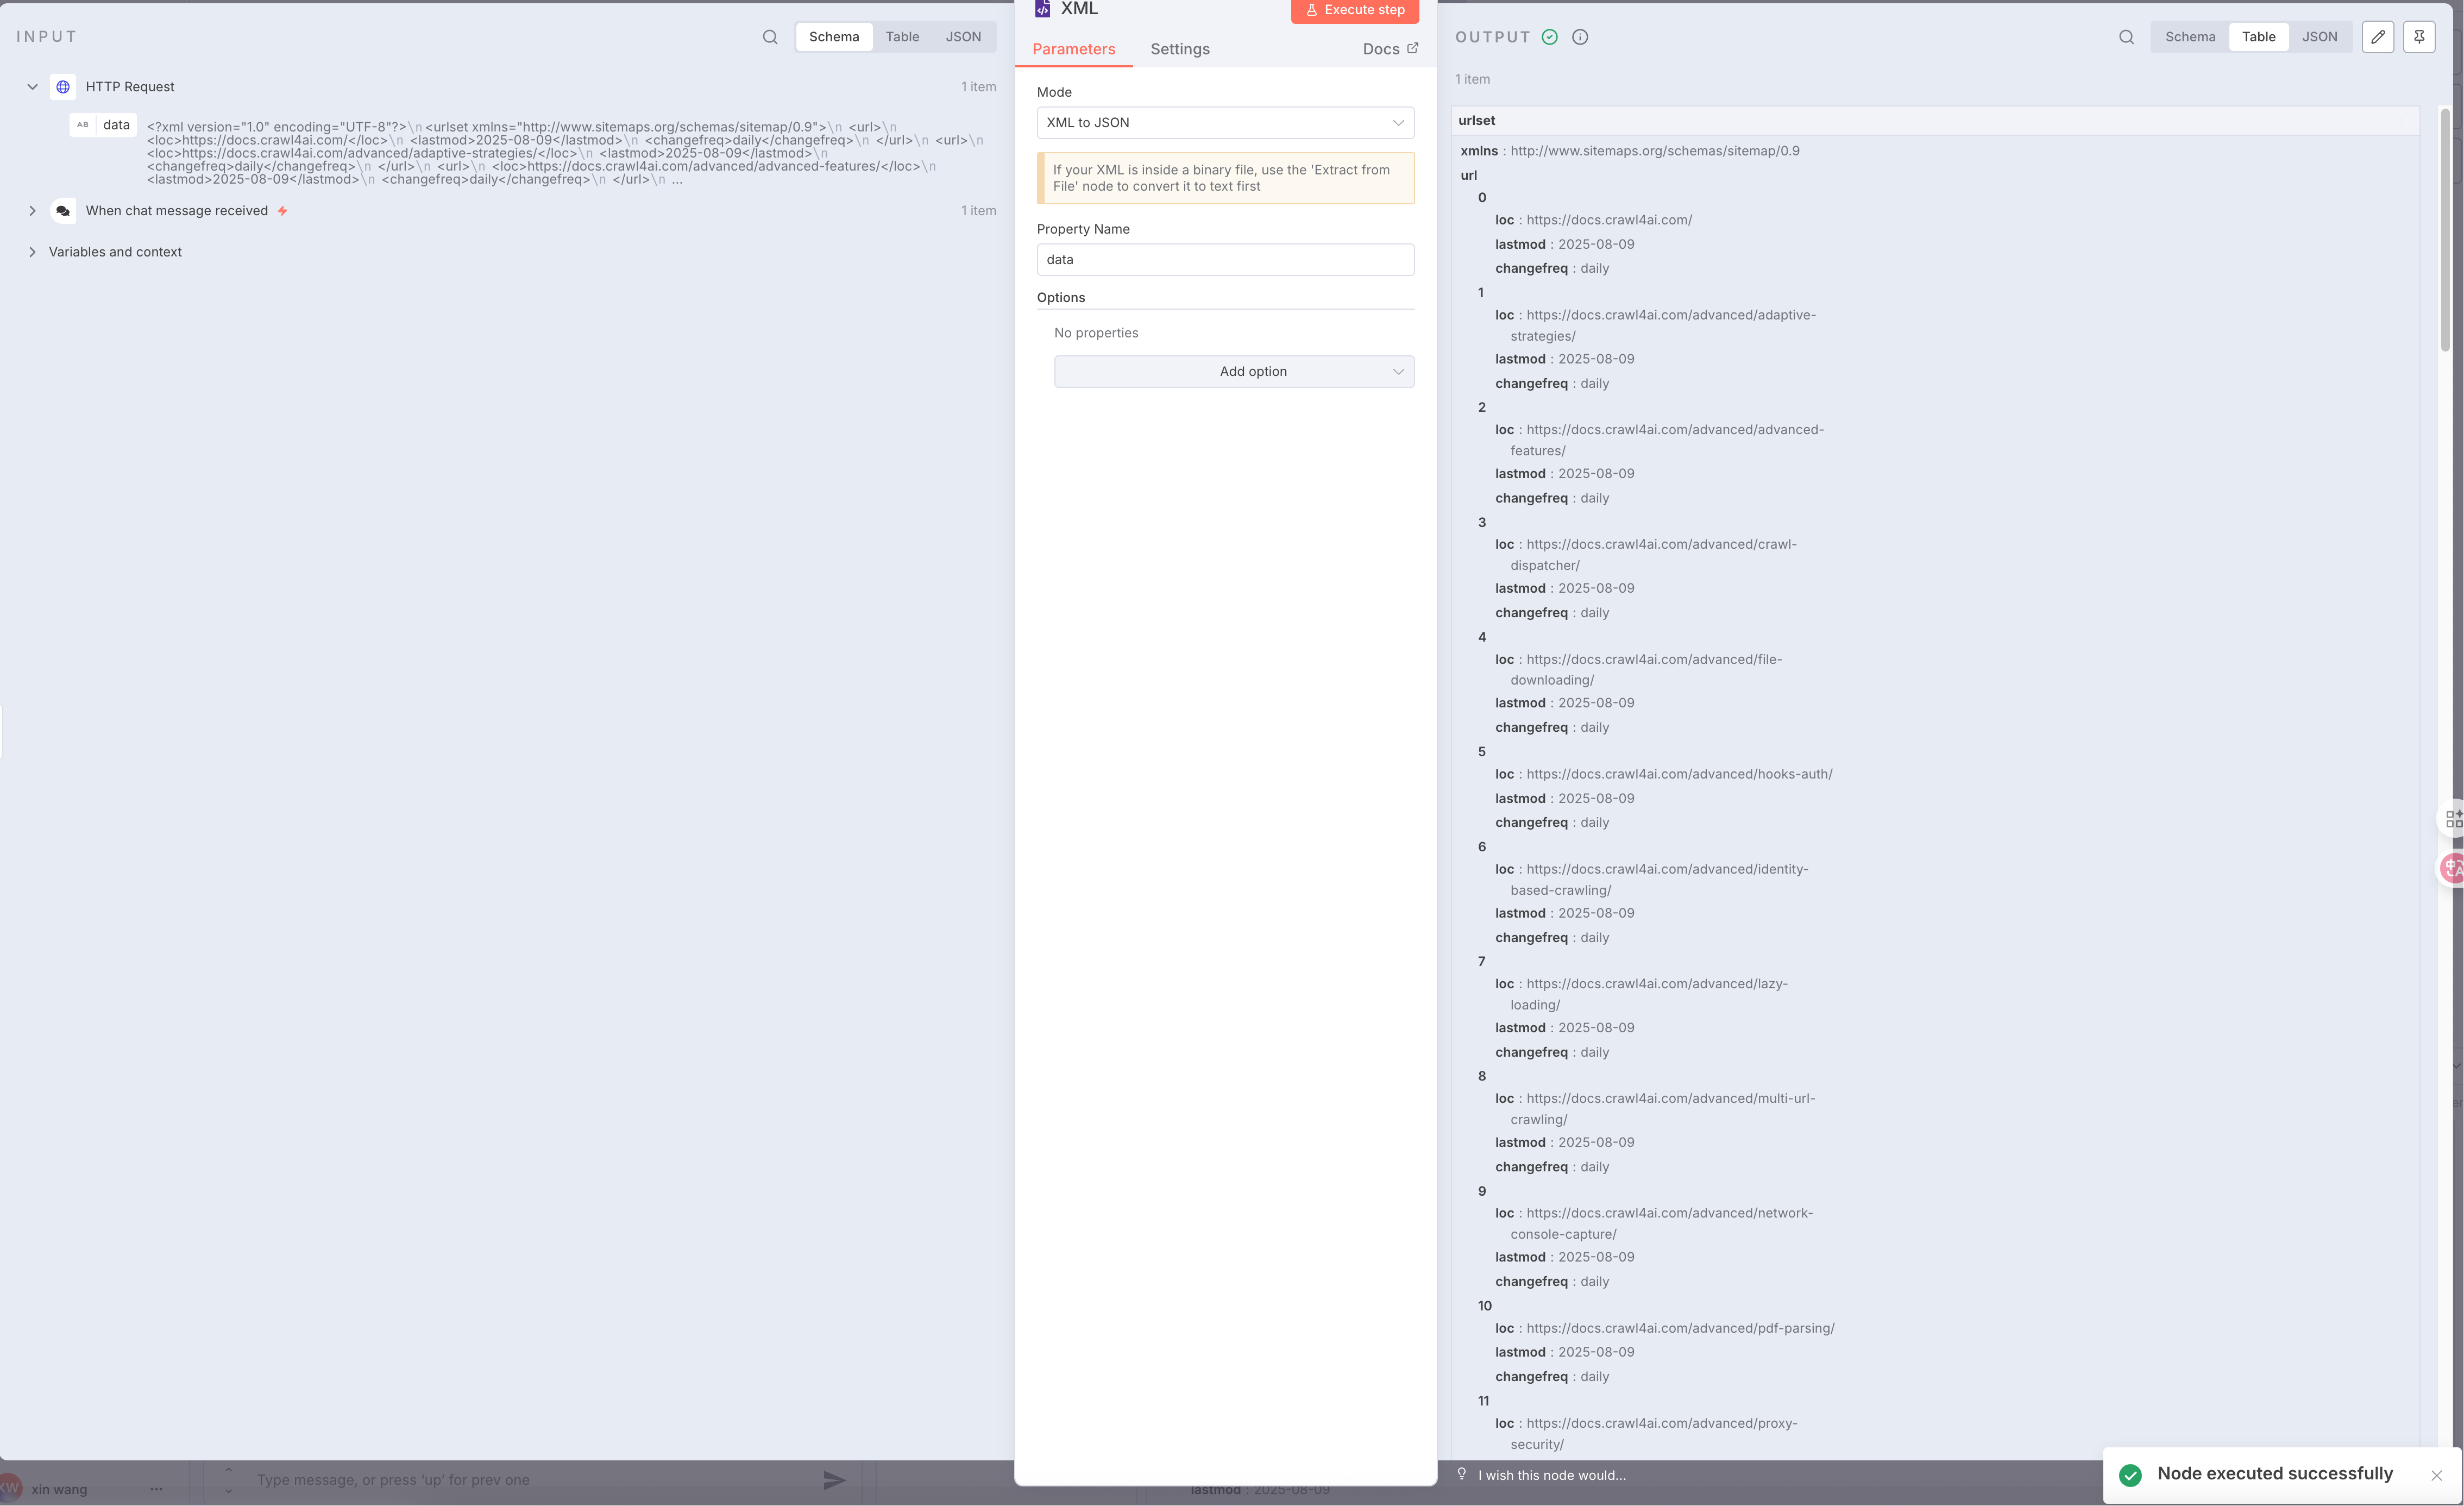Switch input view to Table

coord(902,37)
